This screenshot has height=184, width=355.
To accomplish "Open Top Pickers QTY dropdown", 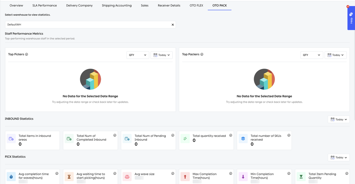I will click(x=138, y=55).
